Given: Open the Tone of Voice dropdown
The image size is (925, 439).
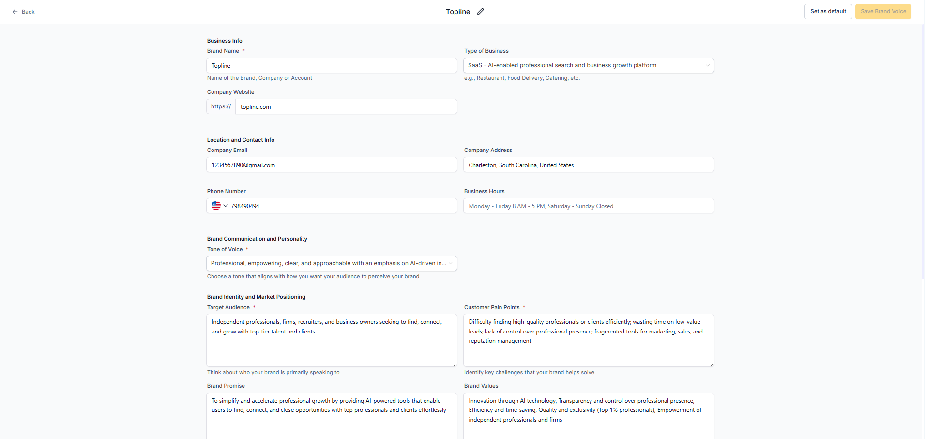Looking at the screenshot, I should click(332, 263).
